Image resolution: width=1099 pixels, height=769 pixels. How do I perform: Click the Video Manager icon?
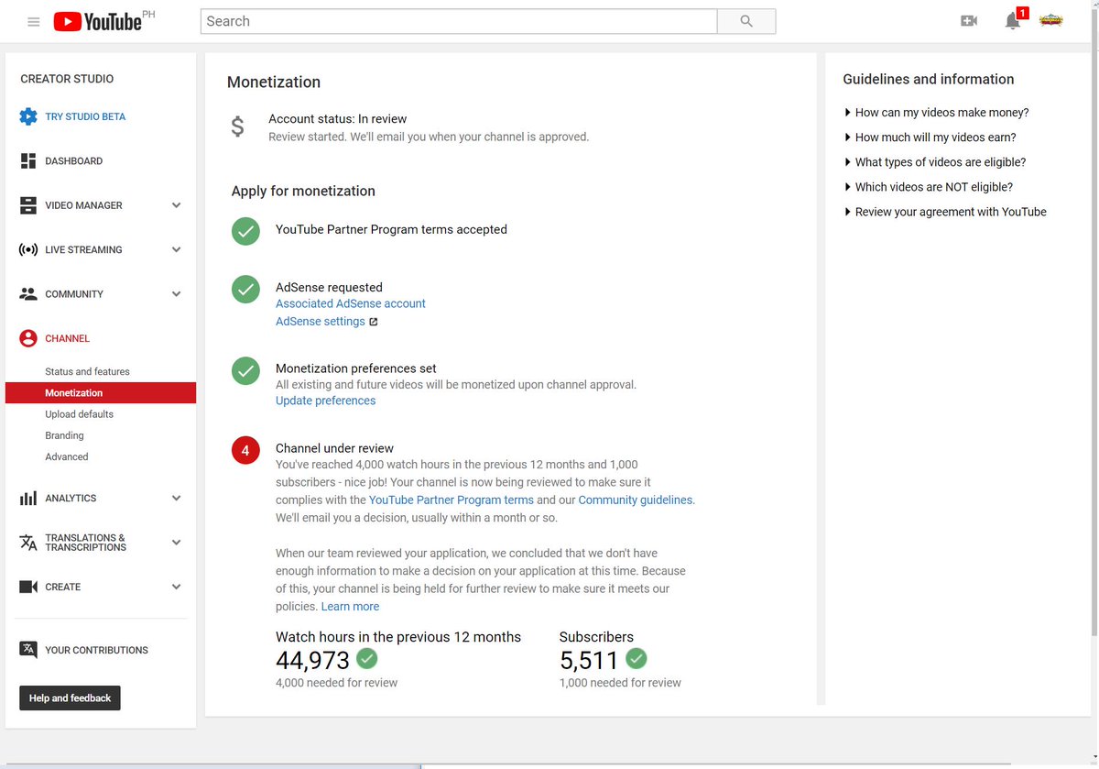click(x=28, y=205)
